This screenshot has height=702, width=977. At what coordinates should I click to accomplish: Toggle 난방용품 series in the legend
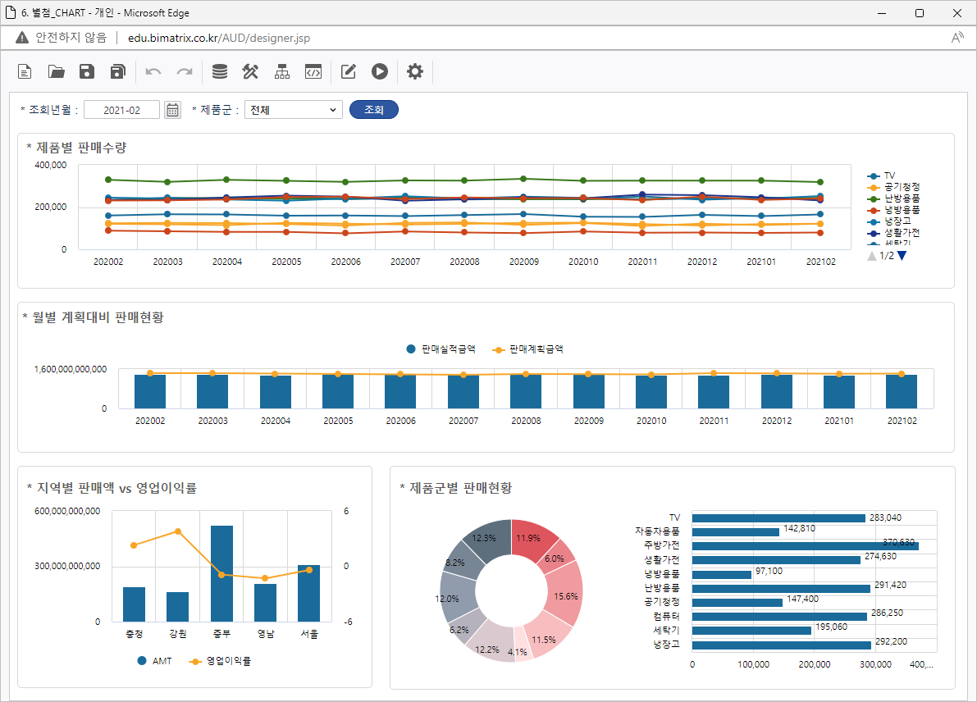[901, 198]
